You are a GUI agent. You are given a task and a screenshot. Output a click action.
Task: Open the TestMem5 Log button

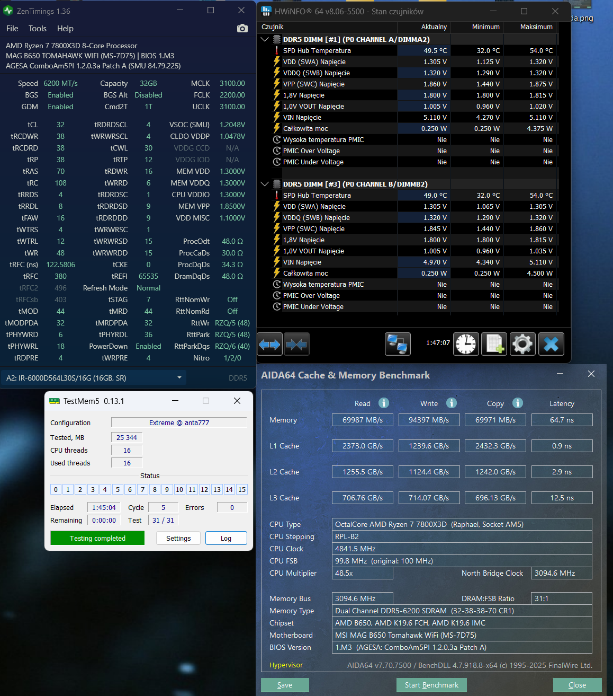click(x=226, y=538)
